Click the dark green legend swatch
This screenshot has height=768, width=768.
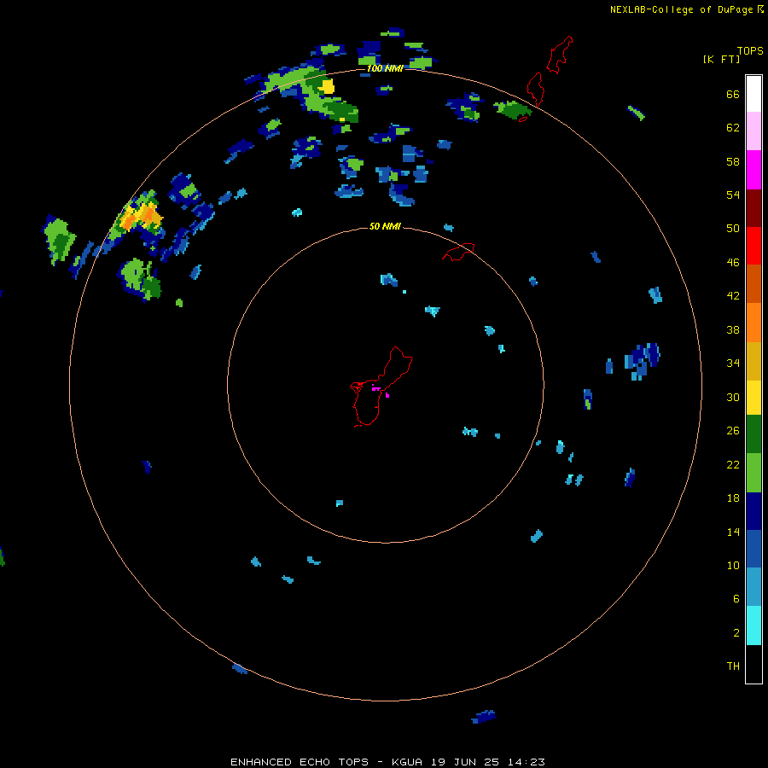tap(753, 434)
